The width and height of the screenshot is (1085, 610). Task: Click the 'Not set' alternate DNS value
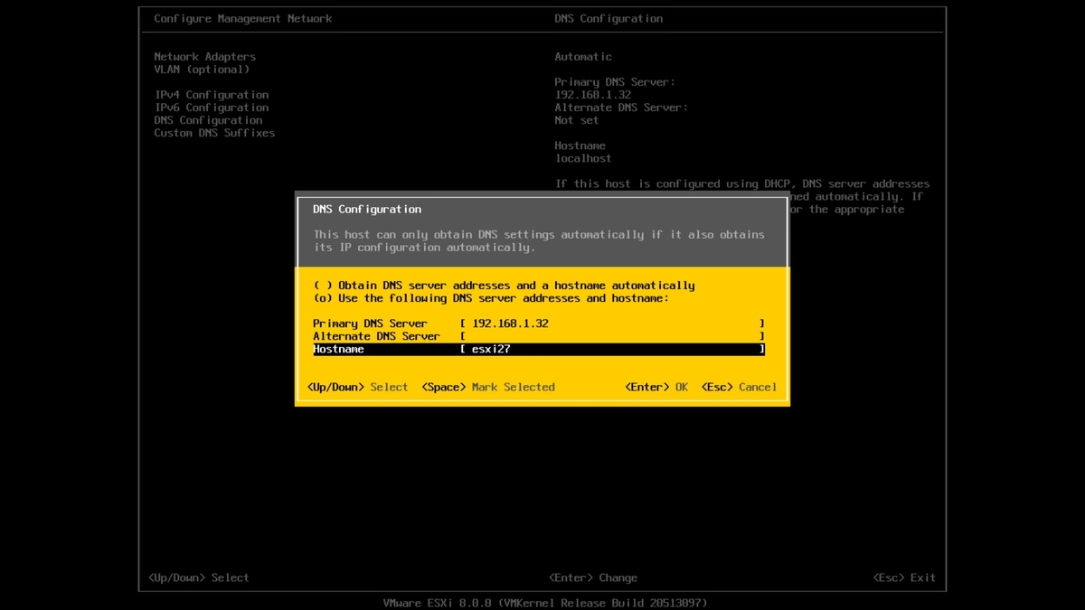(x=577, y=120)
